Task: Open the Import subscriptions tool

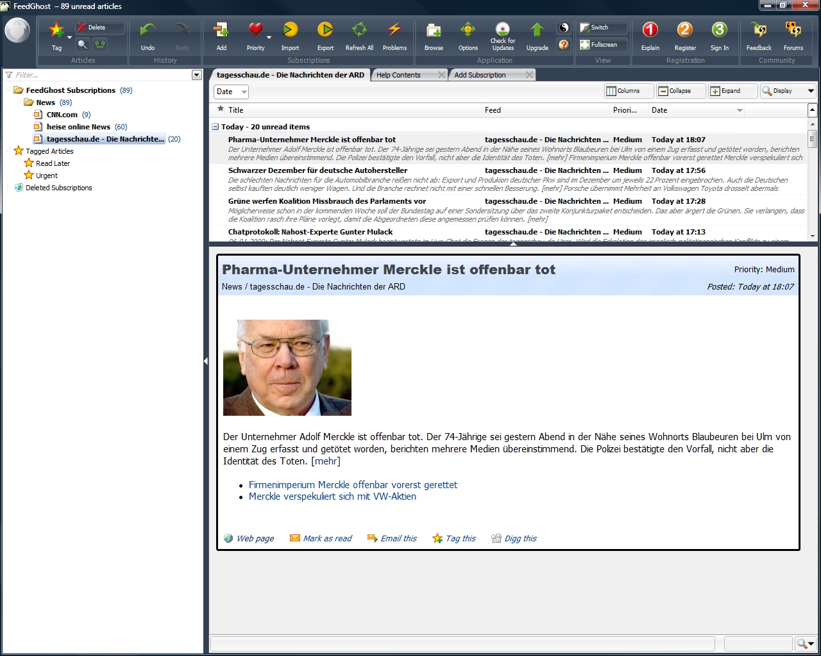Action: 290,31
